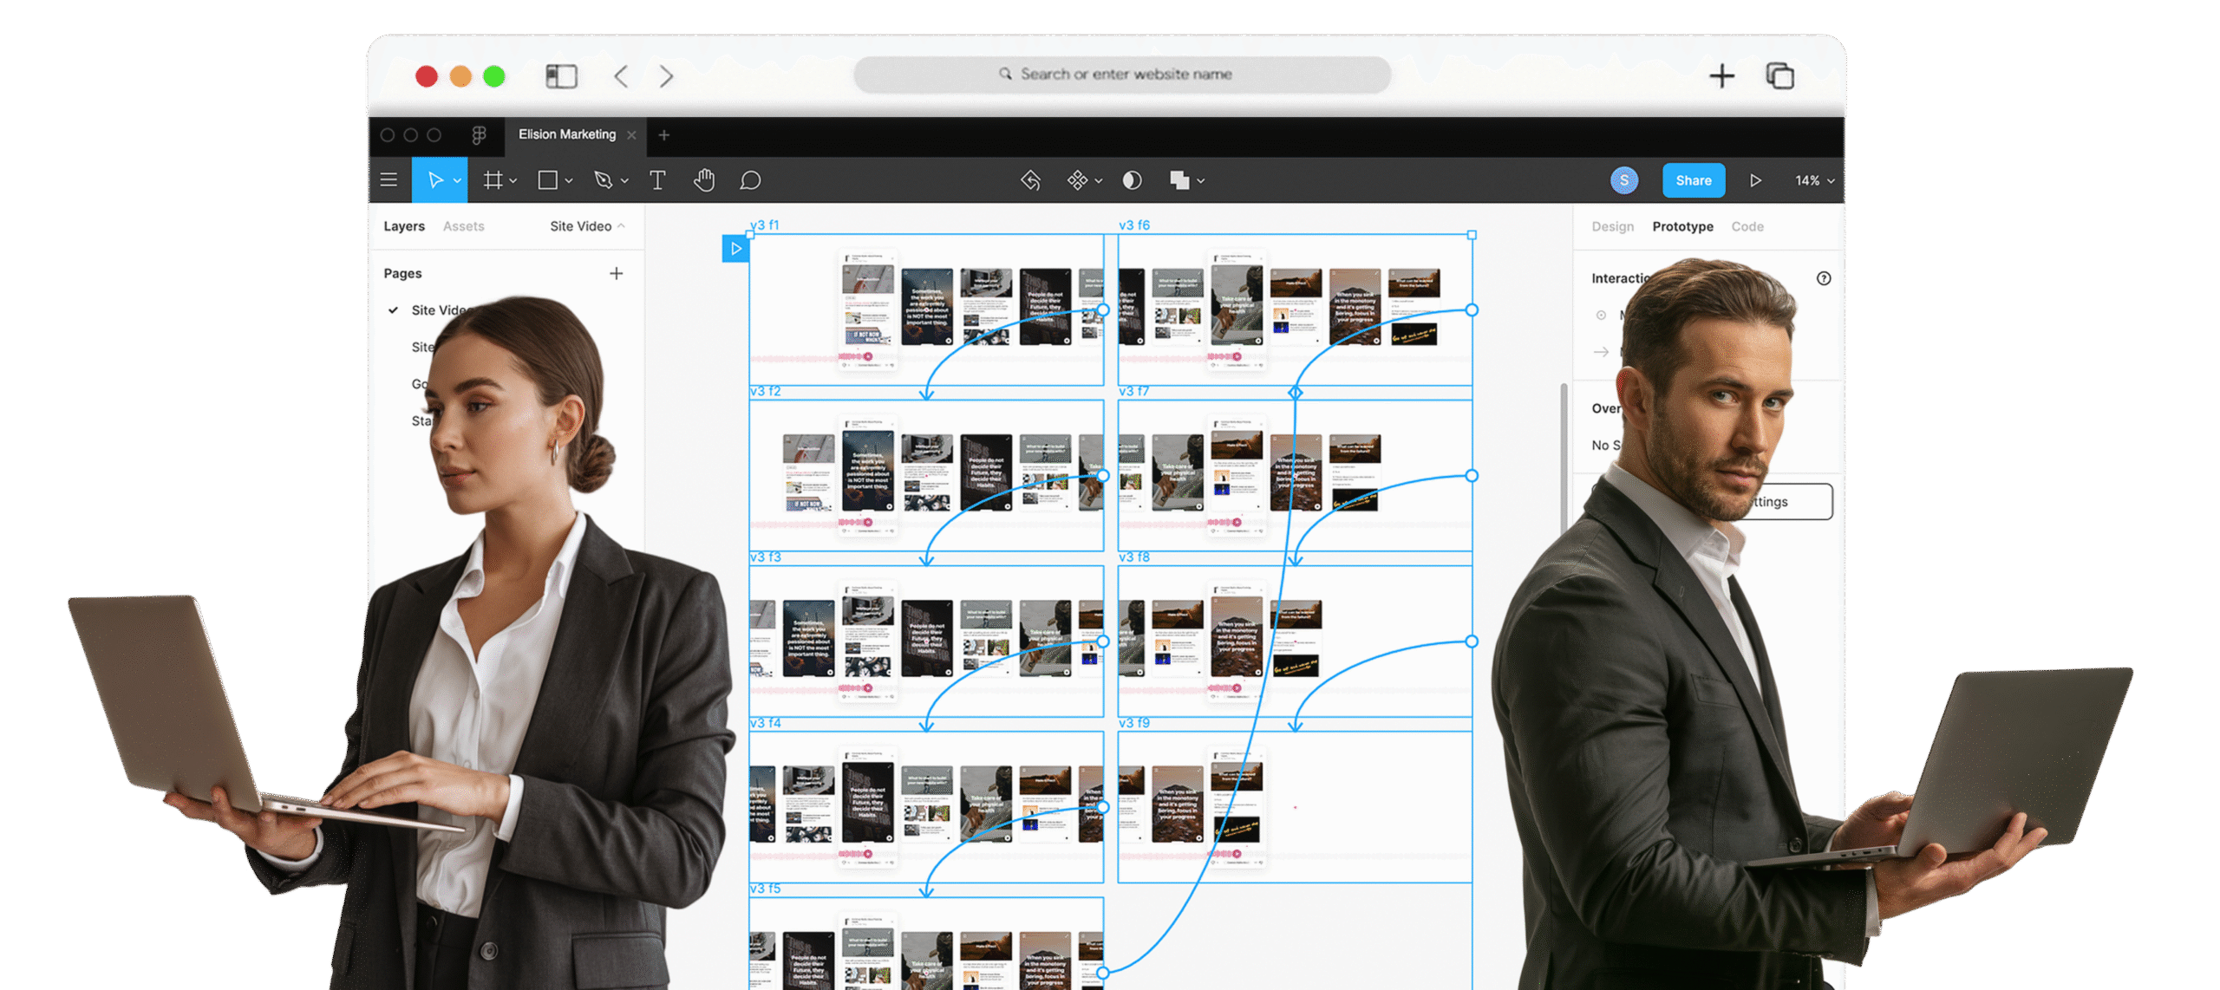Select the trigger radio button under Interactions
The height and width of the screenshot is (990, 2220).
(1601, 316)
